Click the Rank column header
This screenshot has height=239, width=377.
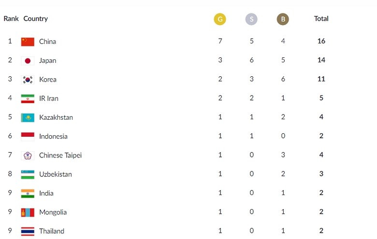[11, 19]
